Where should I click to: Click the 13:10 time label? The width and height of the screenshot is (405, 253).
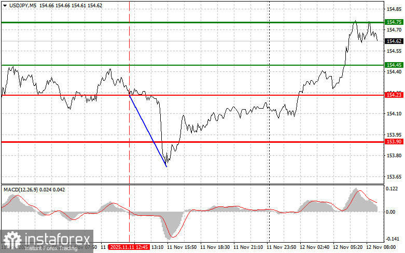point(157,247)
